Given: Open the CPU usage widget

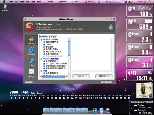Looking at the screenshot, I should tap(140, 11).
